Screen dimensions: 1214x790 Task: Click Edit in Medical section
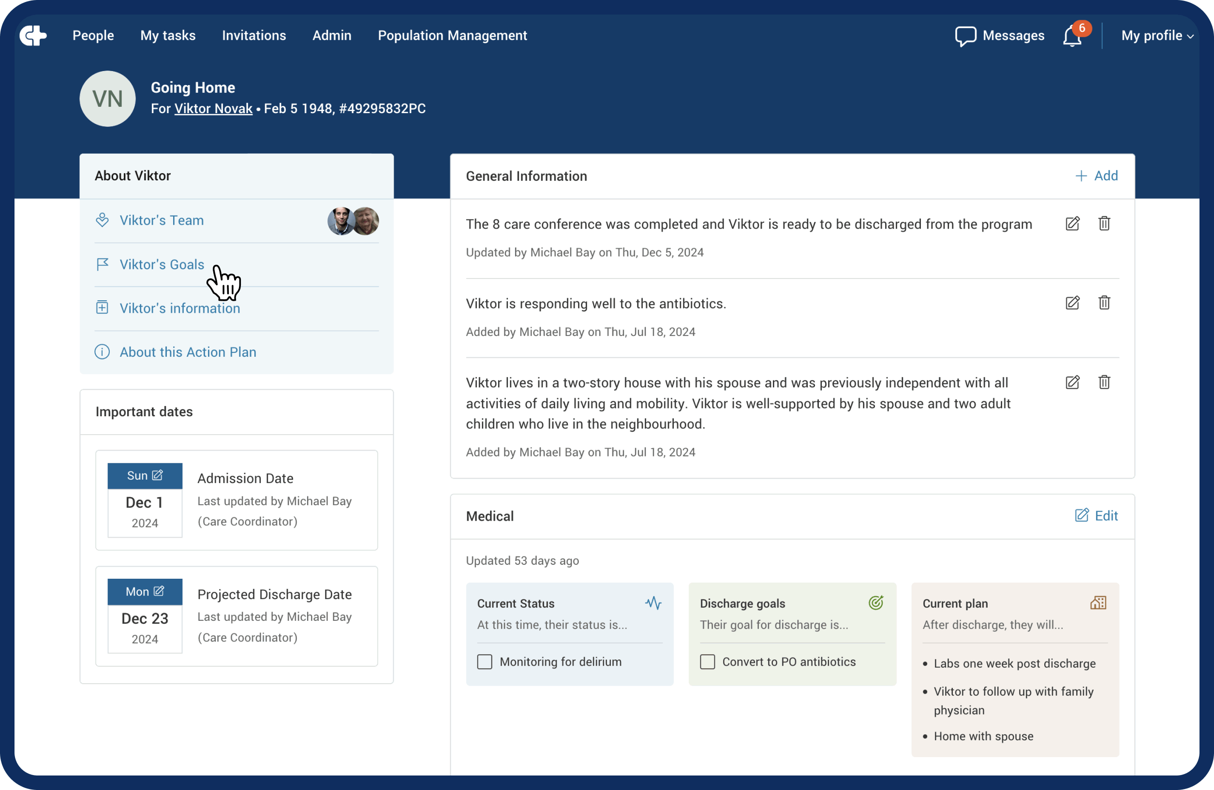click(1096, 515)
